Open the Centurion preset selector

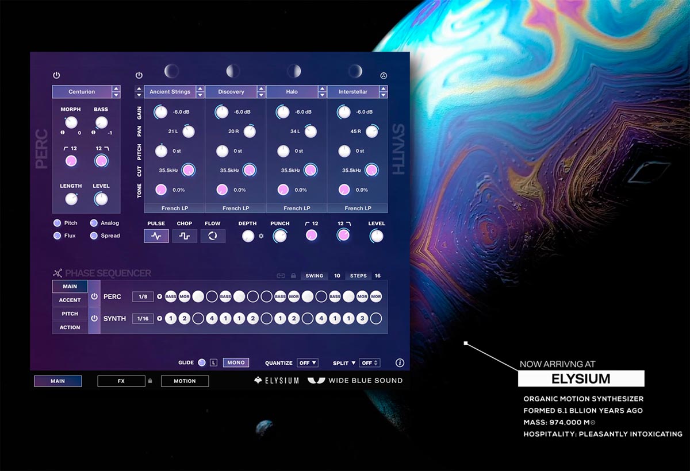82,92
